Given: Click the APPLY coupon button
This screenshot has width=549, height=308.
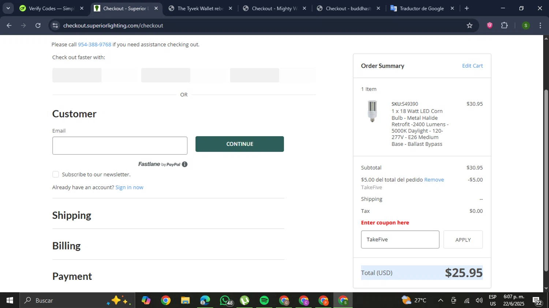Looking at the screenshot, I should point(463,240).
